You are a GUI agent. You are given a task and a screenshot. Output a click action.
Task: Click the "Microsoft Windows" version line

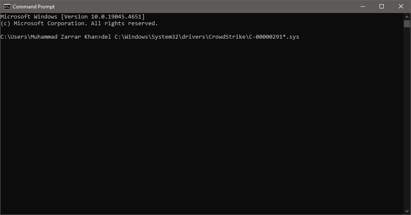[x=29, y=17]
